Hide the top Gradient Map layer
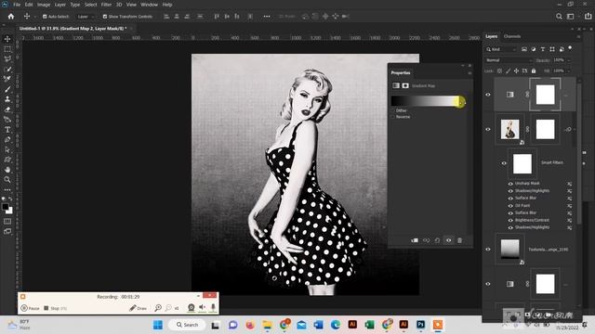Viewport: 595px width, 334px height. (x=488, y=95)
